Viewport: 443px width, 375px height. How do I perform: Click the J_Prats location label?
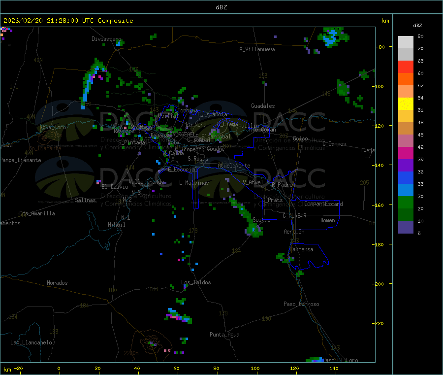(273, 200)
